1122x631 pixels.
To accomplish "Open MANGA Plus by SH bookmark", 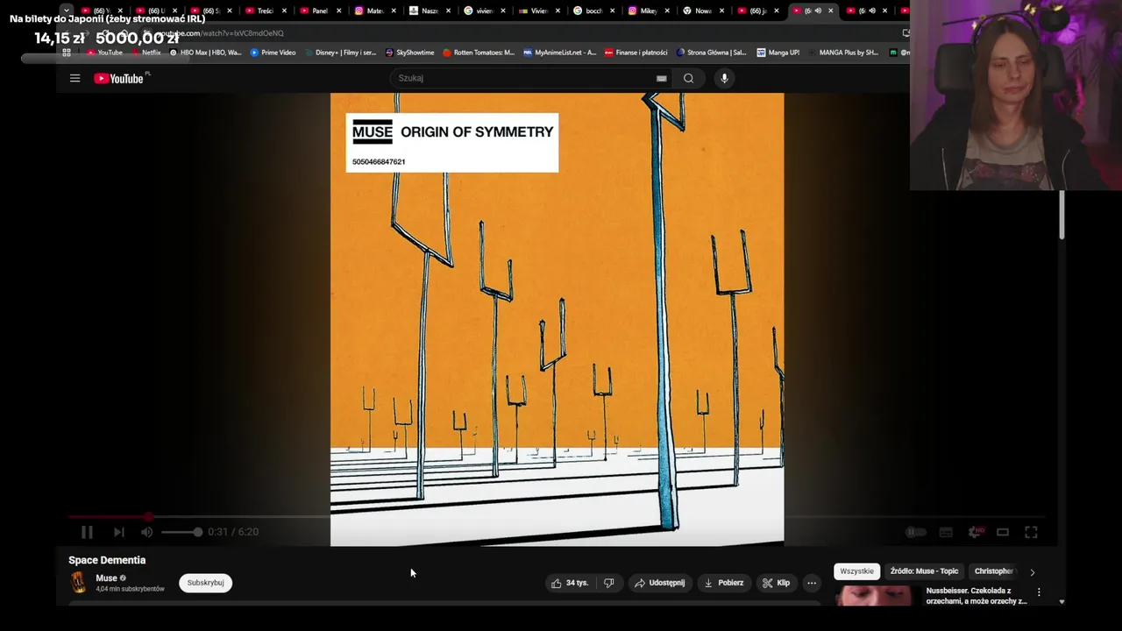I will (843, 53).
